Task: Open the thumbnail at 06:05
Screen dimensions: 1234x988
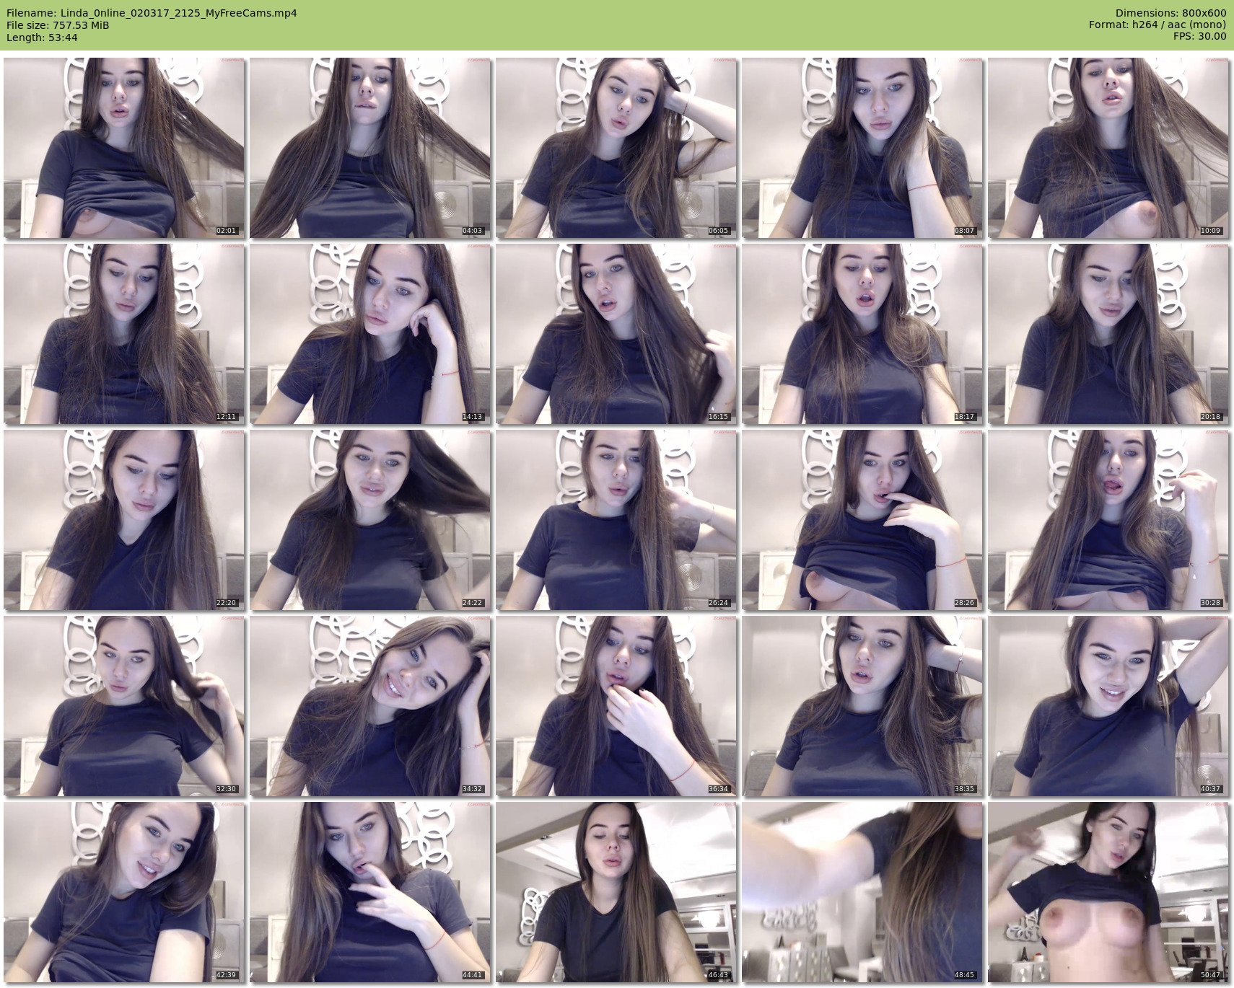Action: [x=616, y=148]
